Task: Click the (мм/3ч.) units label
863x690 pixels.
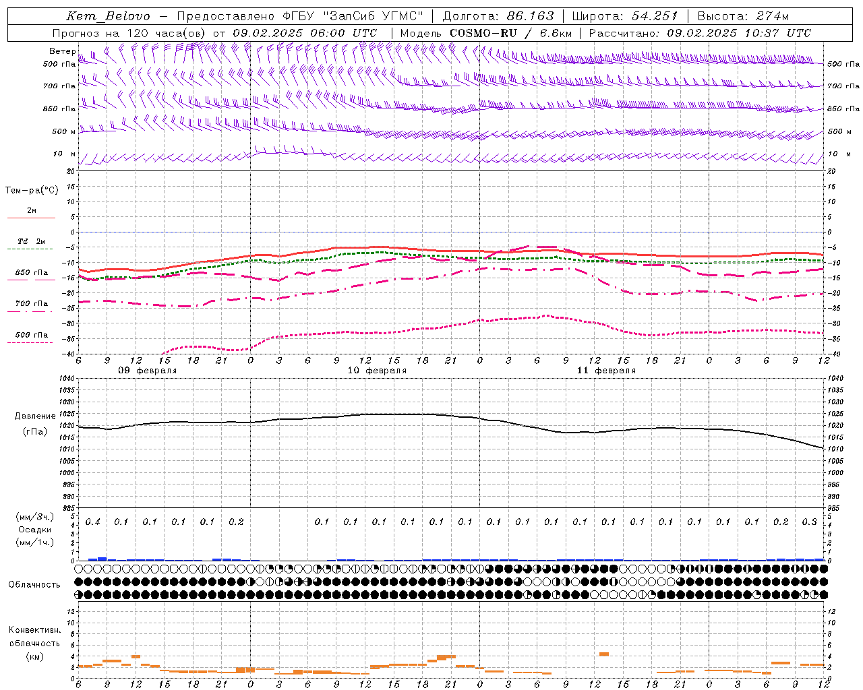Action: click(34, 517)
